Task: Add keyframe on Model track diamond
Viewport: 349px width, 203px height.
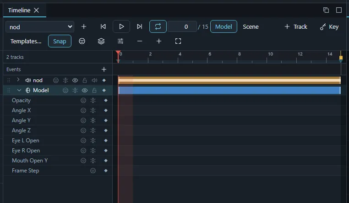Action: click(104, 90)
